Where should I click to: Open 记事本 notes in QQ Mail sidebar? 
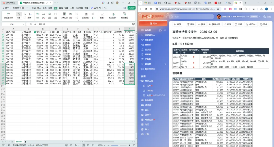pyautogui.click(x=148, y=115)
